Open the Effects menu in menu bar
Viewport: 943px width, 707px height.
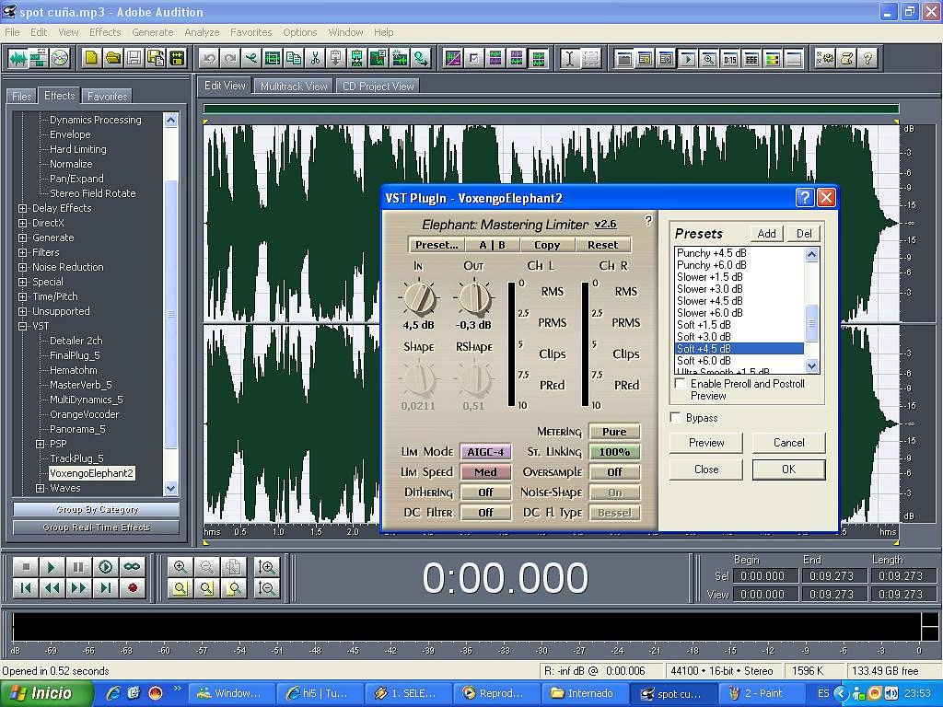click(x=105, y=32)
